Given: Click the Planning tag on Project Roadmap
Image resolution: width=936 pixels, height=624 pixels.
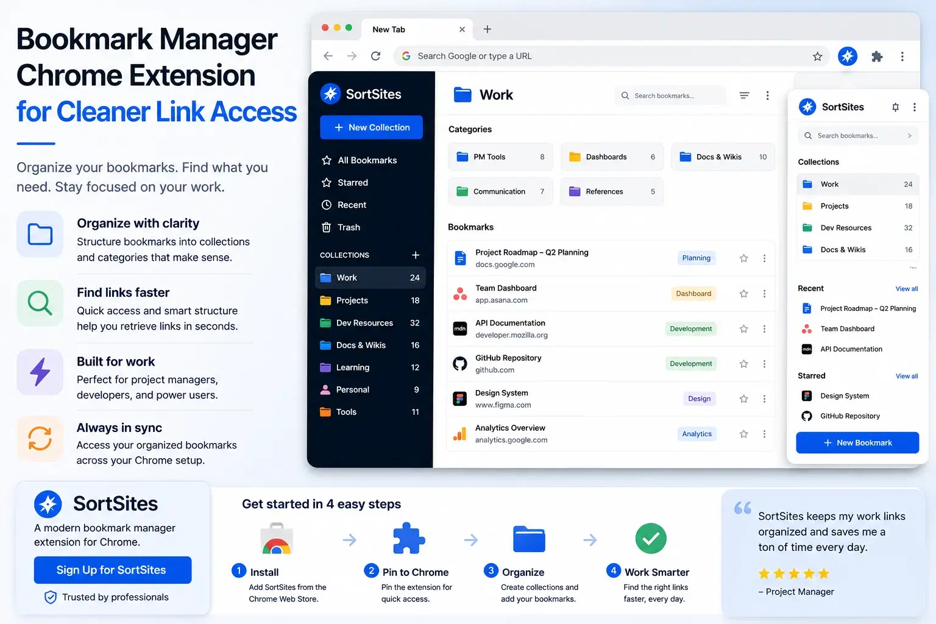Looking at the screenshot, I should click(696, 258).
